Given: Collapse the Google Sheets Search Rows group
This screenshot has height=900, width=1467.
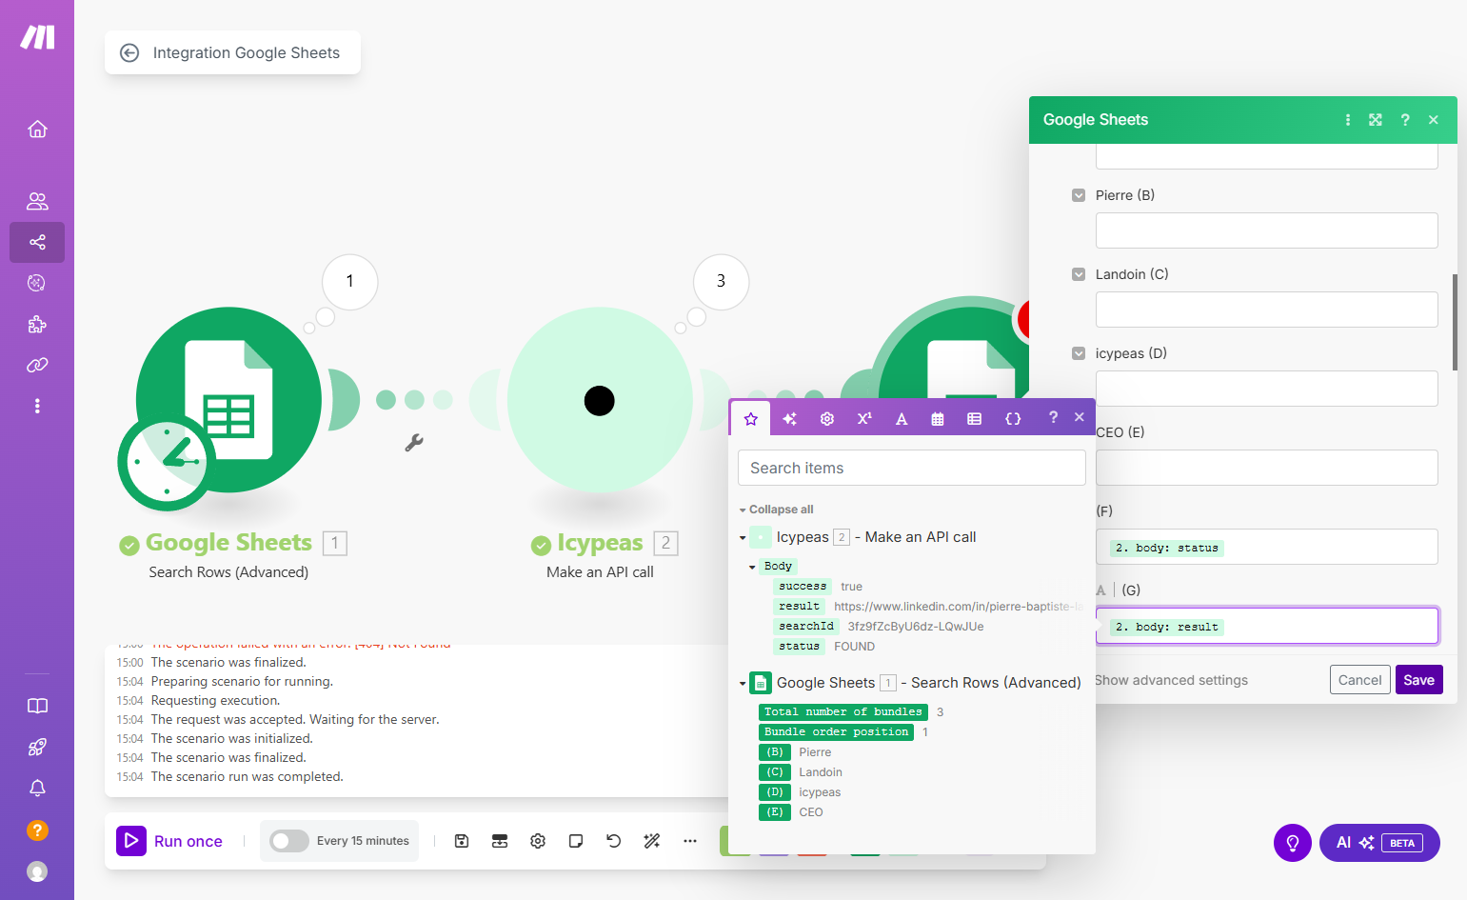Looking at the screenshot, I should [743, 684].
